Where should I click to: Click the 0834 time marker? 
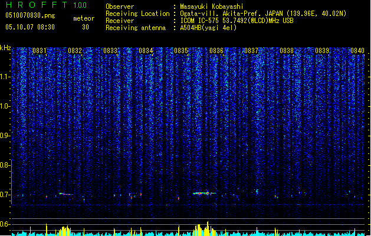pos(146,51)
